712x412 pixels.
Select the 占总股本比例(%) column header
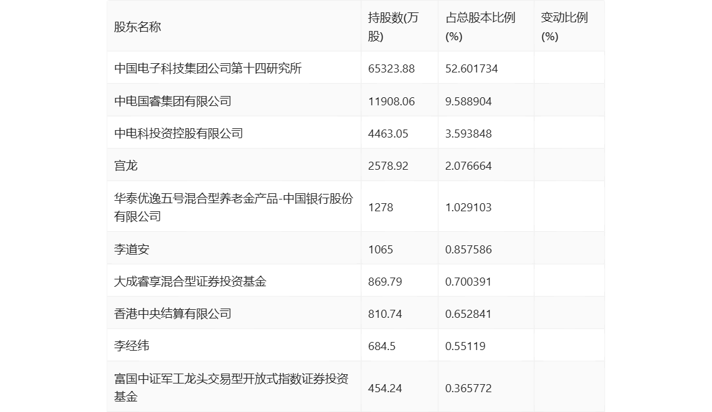(x=481, y=27)
